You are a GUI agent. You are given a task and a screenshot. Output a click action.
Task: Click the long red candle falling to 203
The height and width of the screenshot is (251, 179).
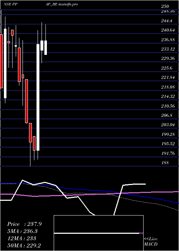point(26,101)
